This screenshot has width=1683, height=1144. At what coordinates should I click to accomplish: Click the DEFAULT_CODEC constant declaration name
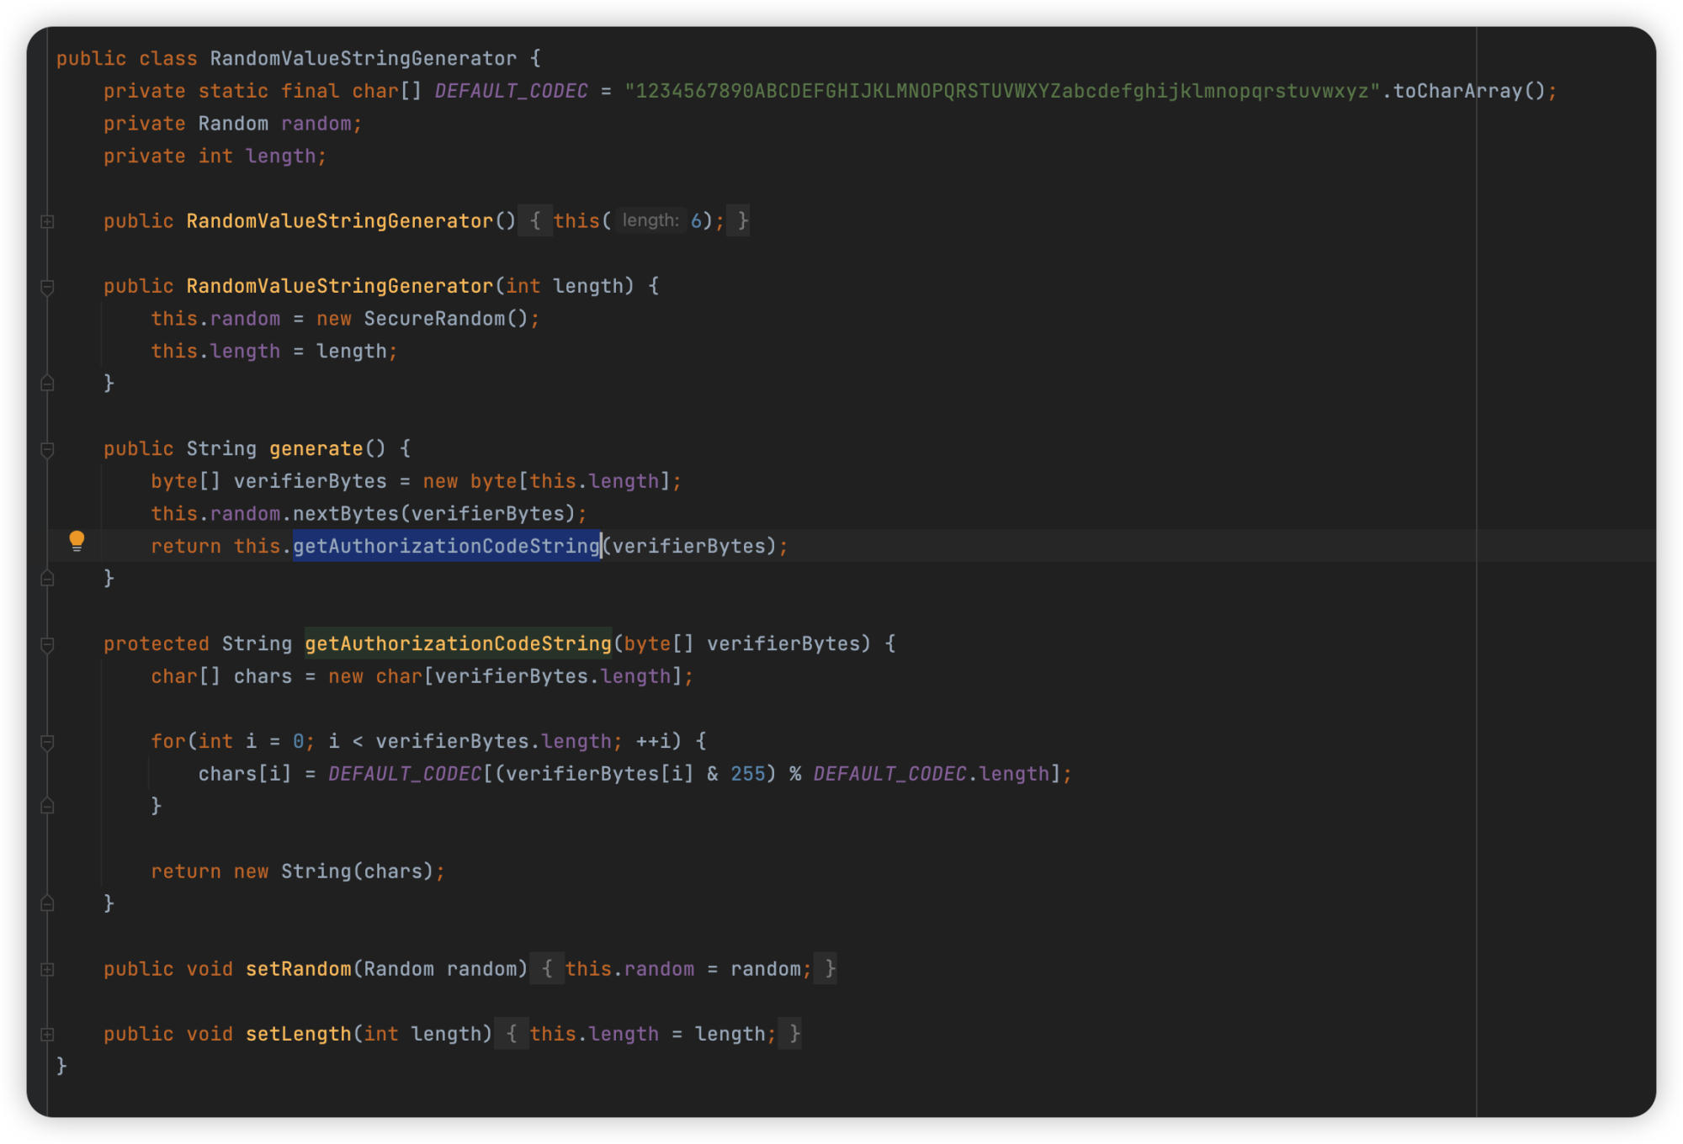[511, 91]
